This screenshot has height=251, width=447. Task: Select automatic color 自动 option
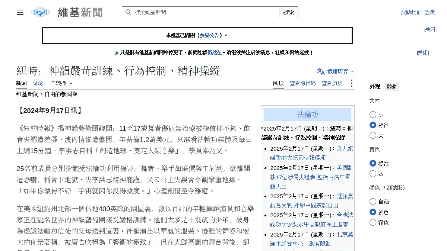(373, 202)
